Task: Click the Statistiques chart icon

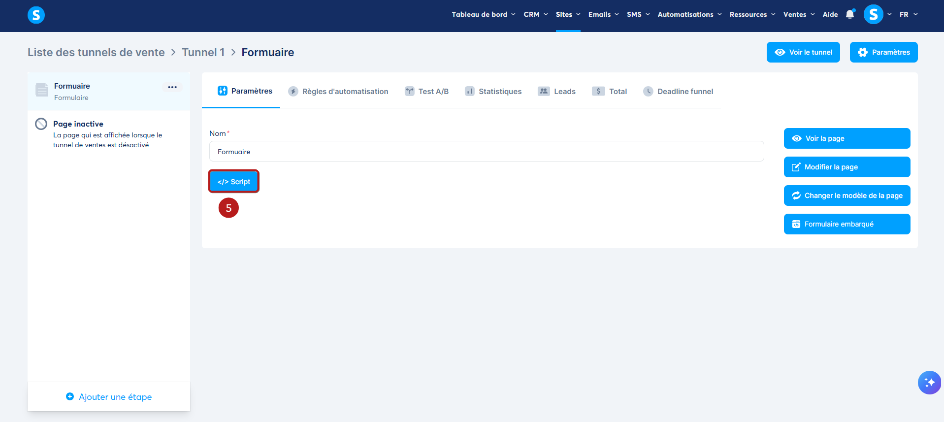Action: pos(469,91)
